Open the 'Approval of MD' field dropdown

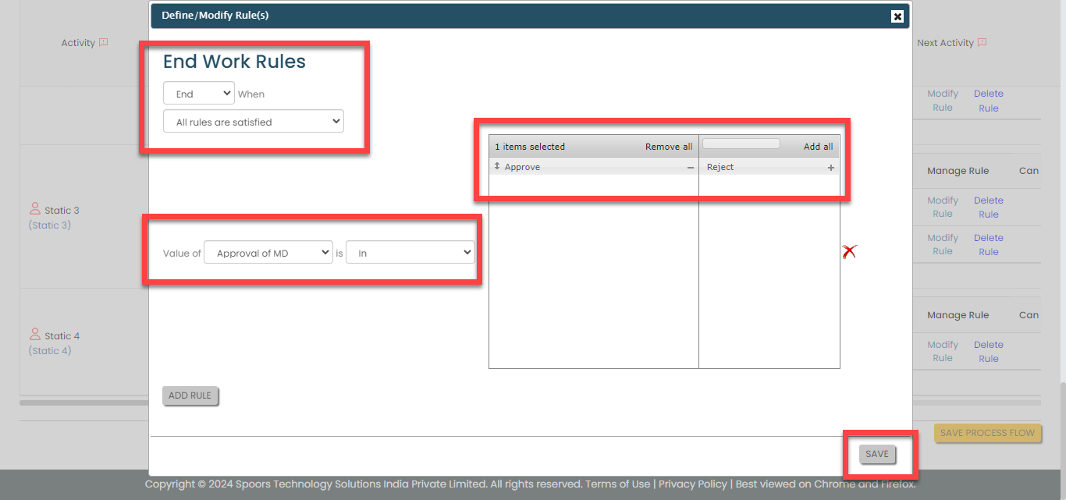pos(268,253)
